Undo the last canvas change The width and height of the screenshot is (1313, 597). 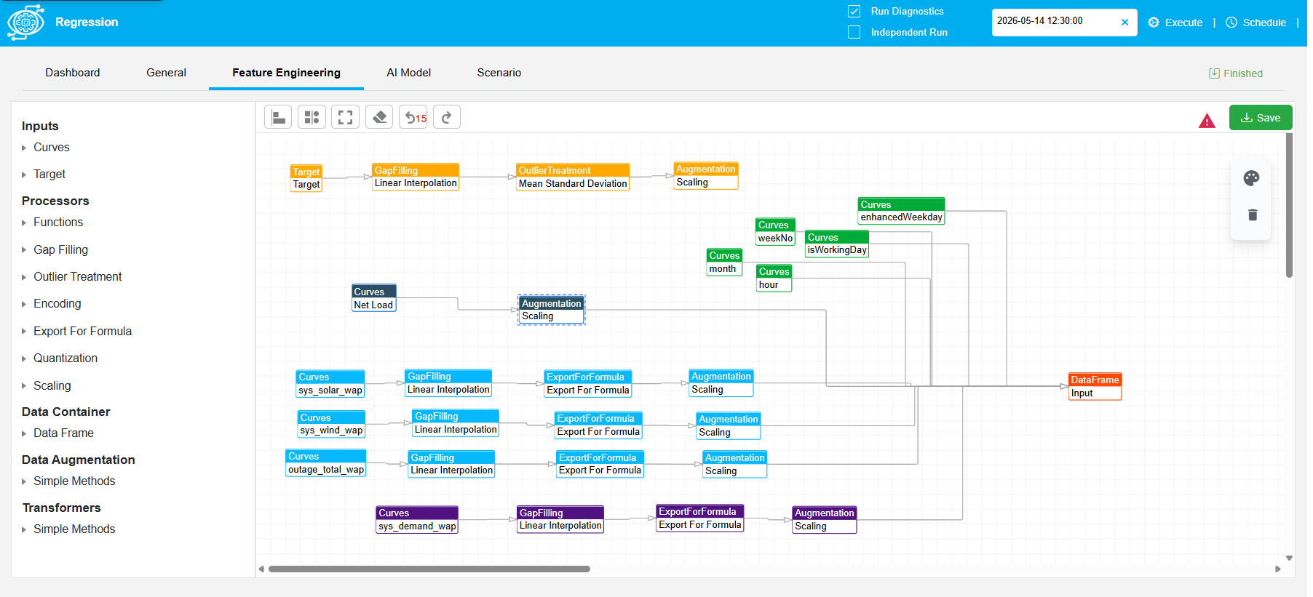pyautogui.click(x=413, y=117)
